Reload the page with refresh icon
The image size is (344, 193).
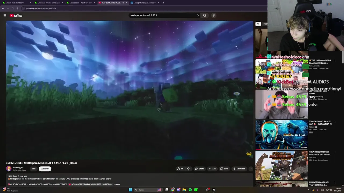tap(12, 8)
